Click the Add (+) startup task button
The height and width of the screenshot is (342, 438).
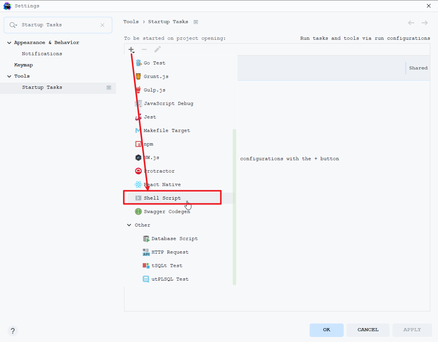(x=131, y=50)
